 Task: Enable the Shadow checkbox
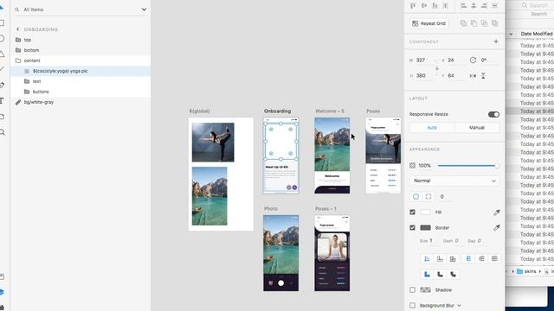[412, 290]
